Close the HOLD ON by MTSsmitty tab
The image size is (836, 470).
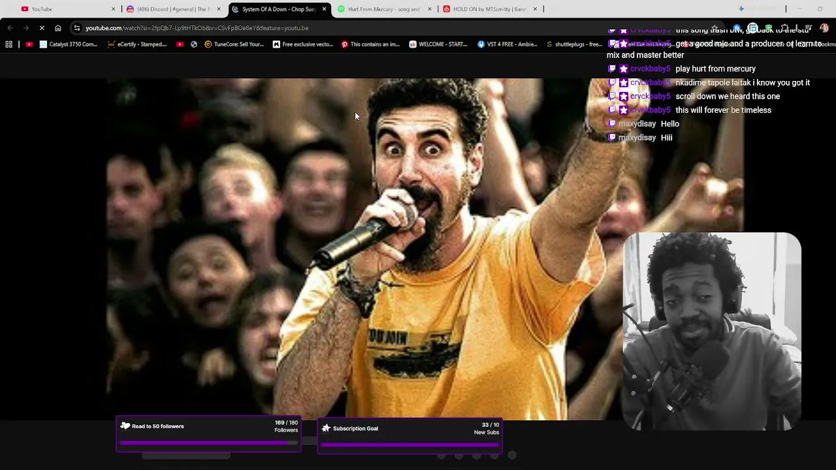[535, 9]
